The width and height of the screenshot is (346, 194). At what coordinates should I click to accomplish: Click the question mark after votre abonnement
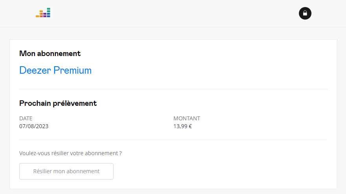[x=120, y=153]
